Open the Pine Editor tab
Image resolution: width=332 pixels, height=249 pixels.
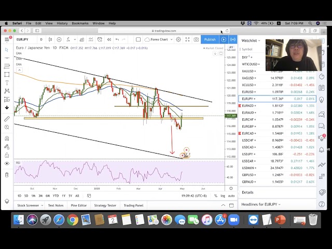tap(79, 205)
